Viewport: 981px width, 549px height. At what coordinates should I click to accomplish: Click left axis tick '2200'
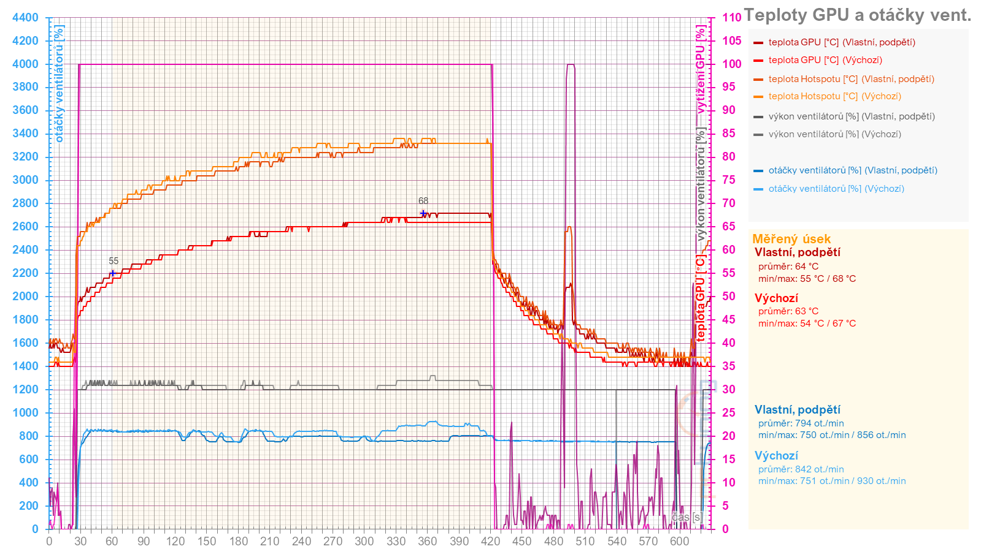click(25, 273)
